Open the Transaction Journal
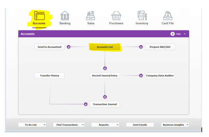The height and width of the screenshot is (137, 209). 104,104
